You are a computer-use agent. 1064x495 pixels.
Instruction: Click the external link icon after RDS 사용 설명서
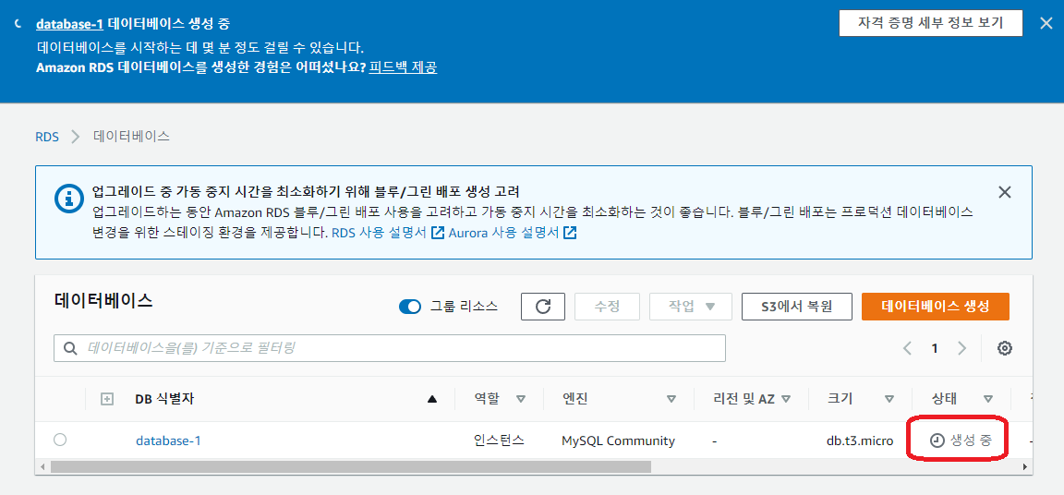coord(438,234)
